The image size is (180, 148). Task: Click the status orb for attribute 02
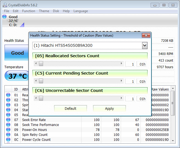pyautogui.click(x=8, y=100)
